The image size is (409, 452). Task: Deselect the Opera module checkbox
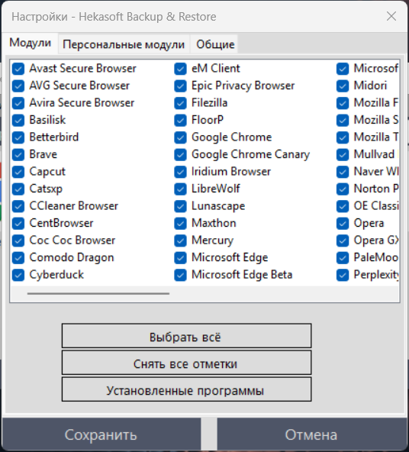click(x=343, y=224)
